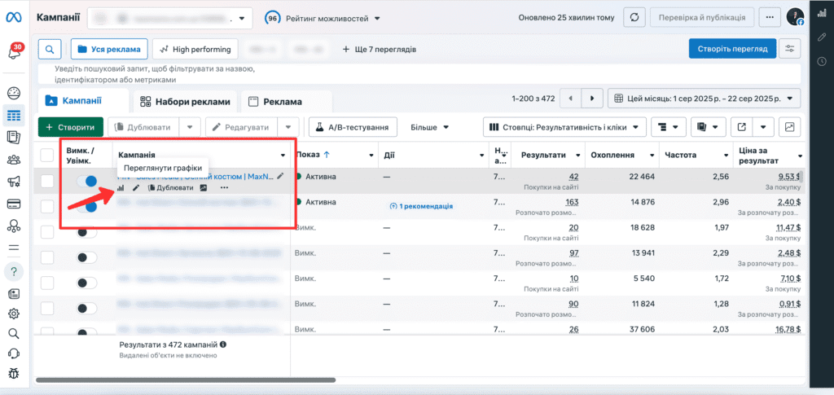Open breakdown dropdown right of Стовпці

coord(669,127)
